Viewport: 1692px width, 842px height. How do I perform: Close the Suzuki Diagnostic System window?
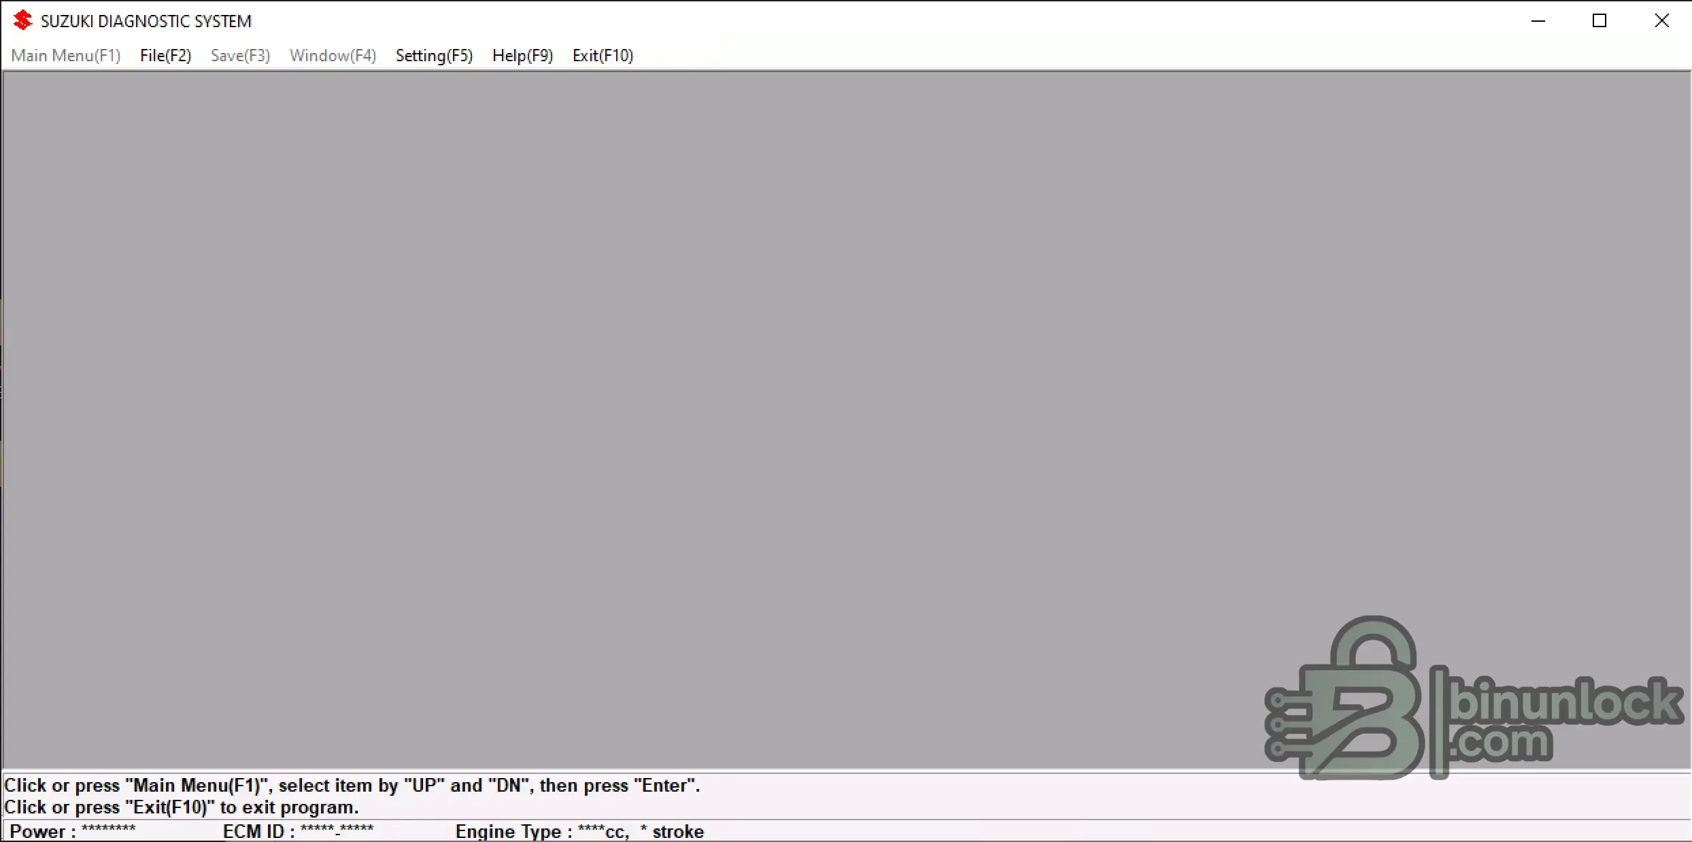(x=1661, y=21)
